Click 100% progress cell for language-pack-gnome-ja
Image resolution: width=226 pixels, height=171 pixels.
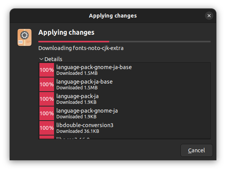47,113
